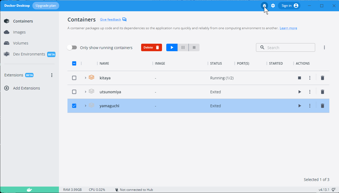
Task: Click the bulk Start play button
Action: pyautogui.click(x=172, y=47)
